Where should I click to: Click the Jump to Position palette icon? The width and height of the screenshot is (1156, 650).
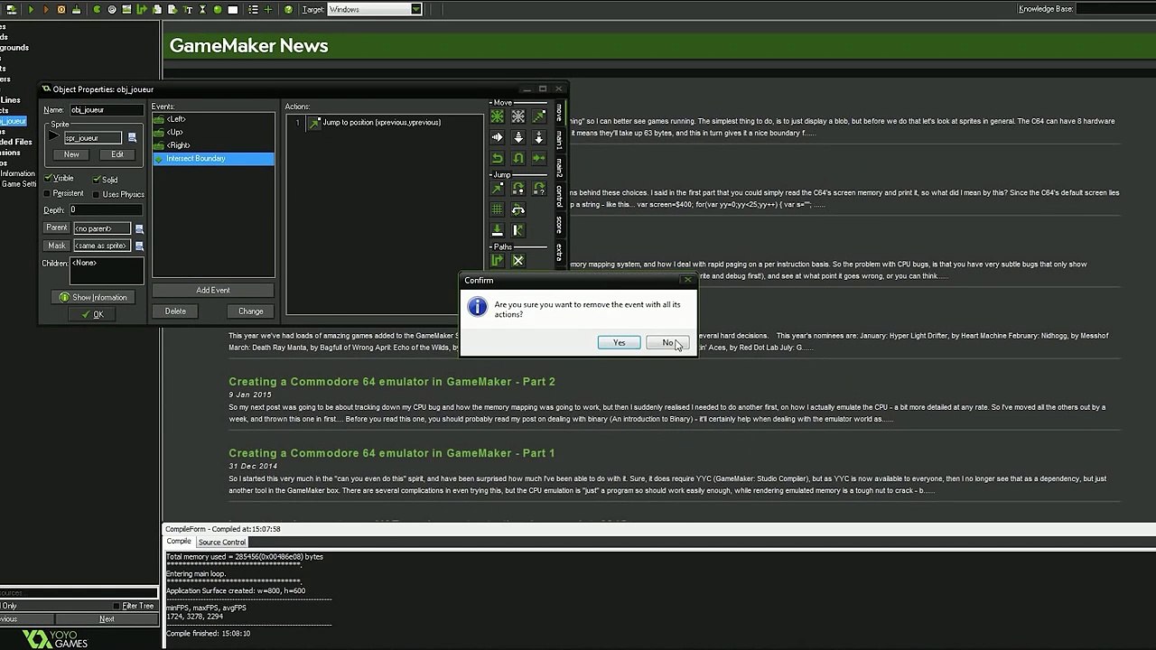tap(497, 189)
